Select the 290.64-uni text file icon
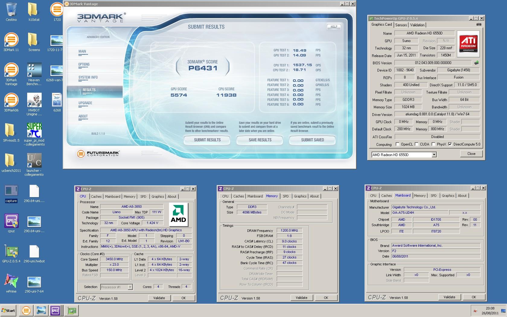 34,193
